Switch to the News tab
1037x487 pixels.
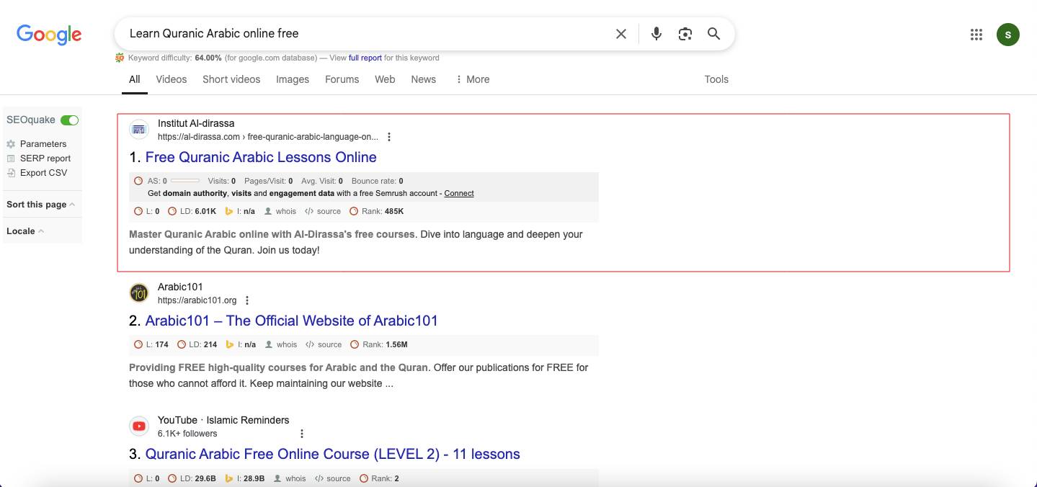[424, 79]
